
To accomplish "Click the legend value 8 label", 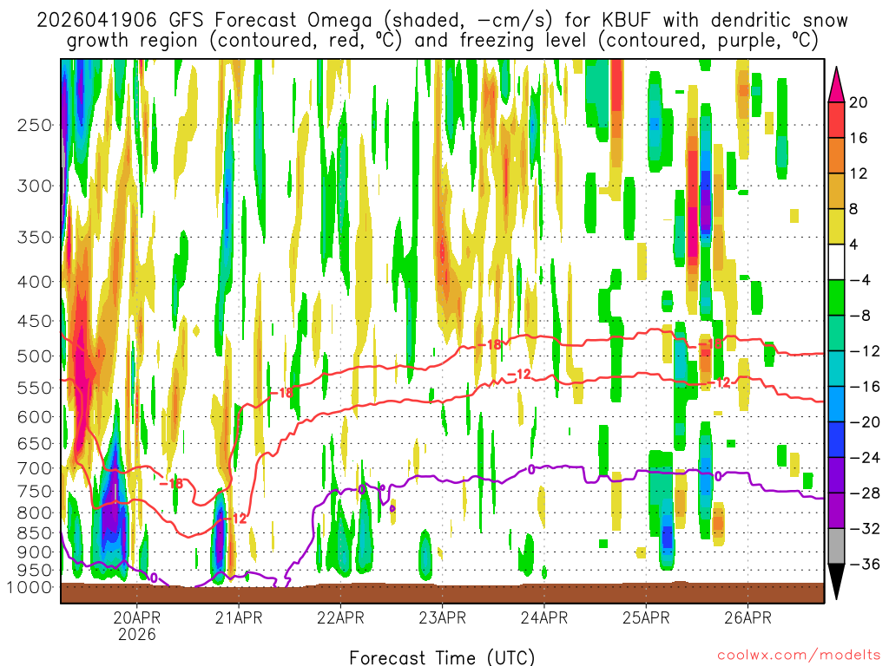I will 853,209.
